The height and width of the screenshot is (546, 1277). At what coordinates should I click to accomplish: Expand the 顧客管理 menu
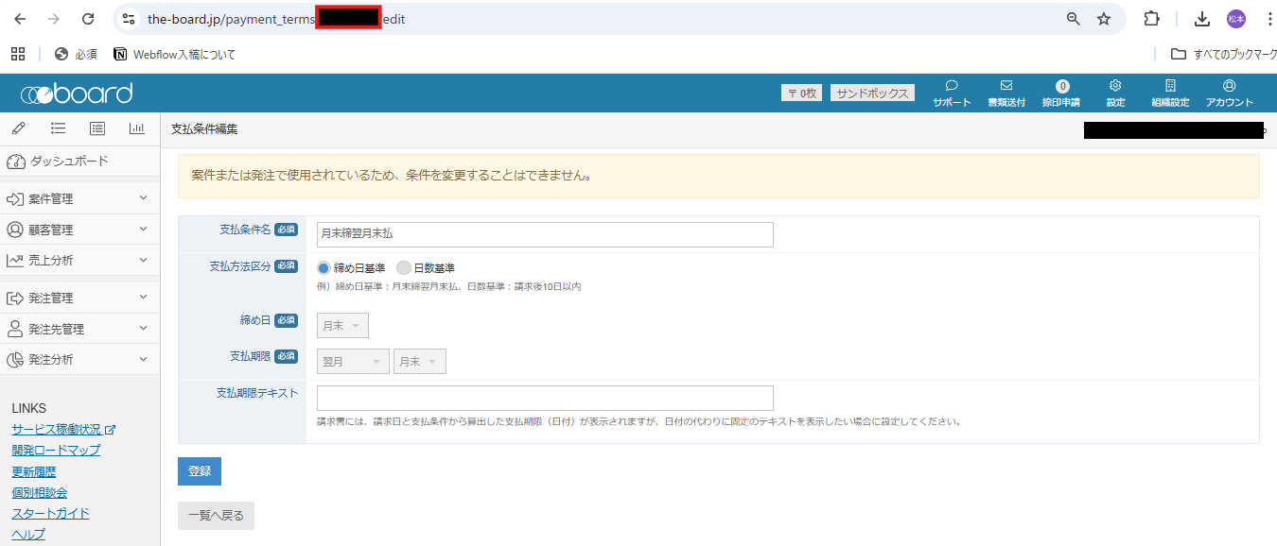79,230
